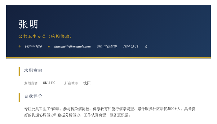Viewport: 217px width, 124px height.
Task: Click the phone icon before 143****7890
Action: (x=20, y=46)
